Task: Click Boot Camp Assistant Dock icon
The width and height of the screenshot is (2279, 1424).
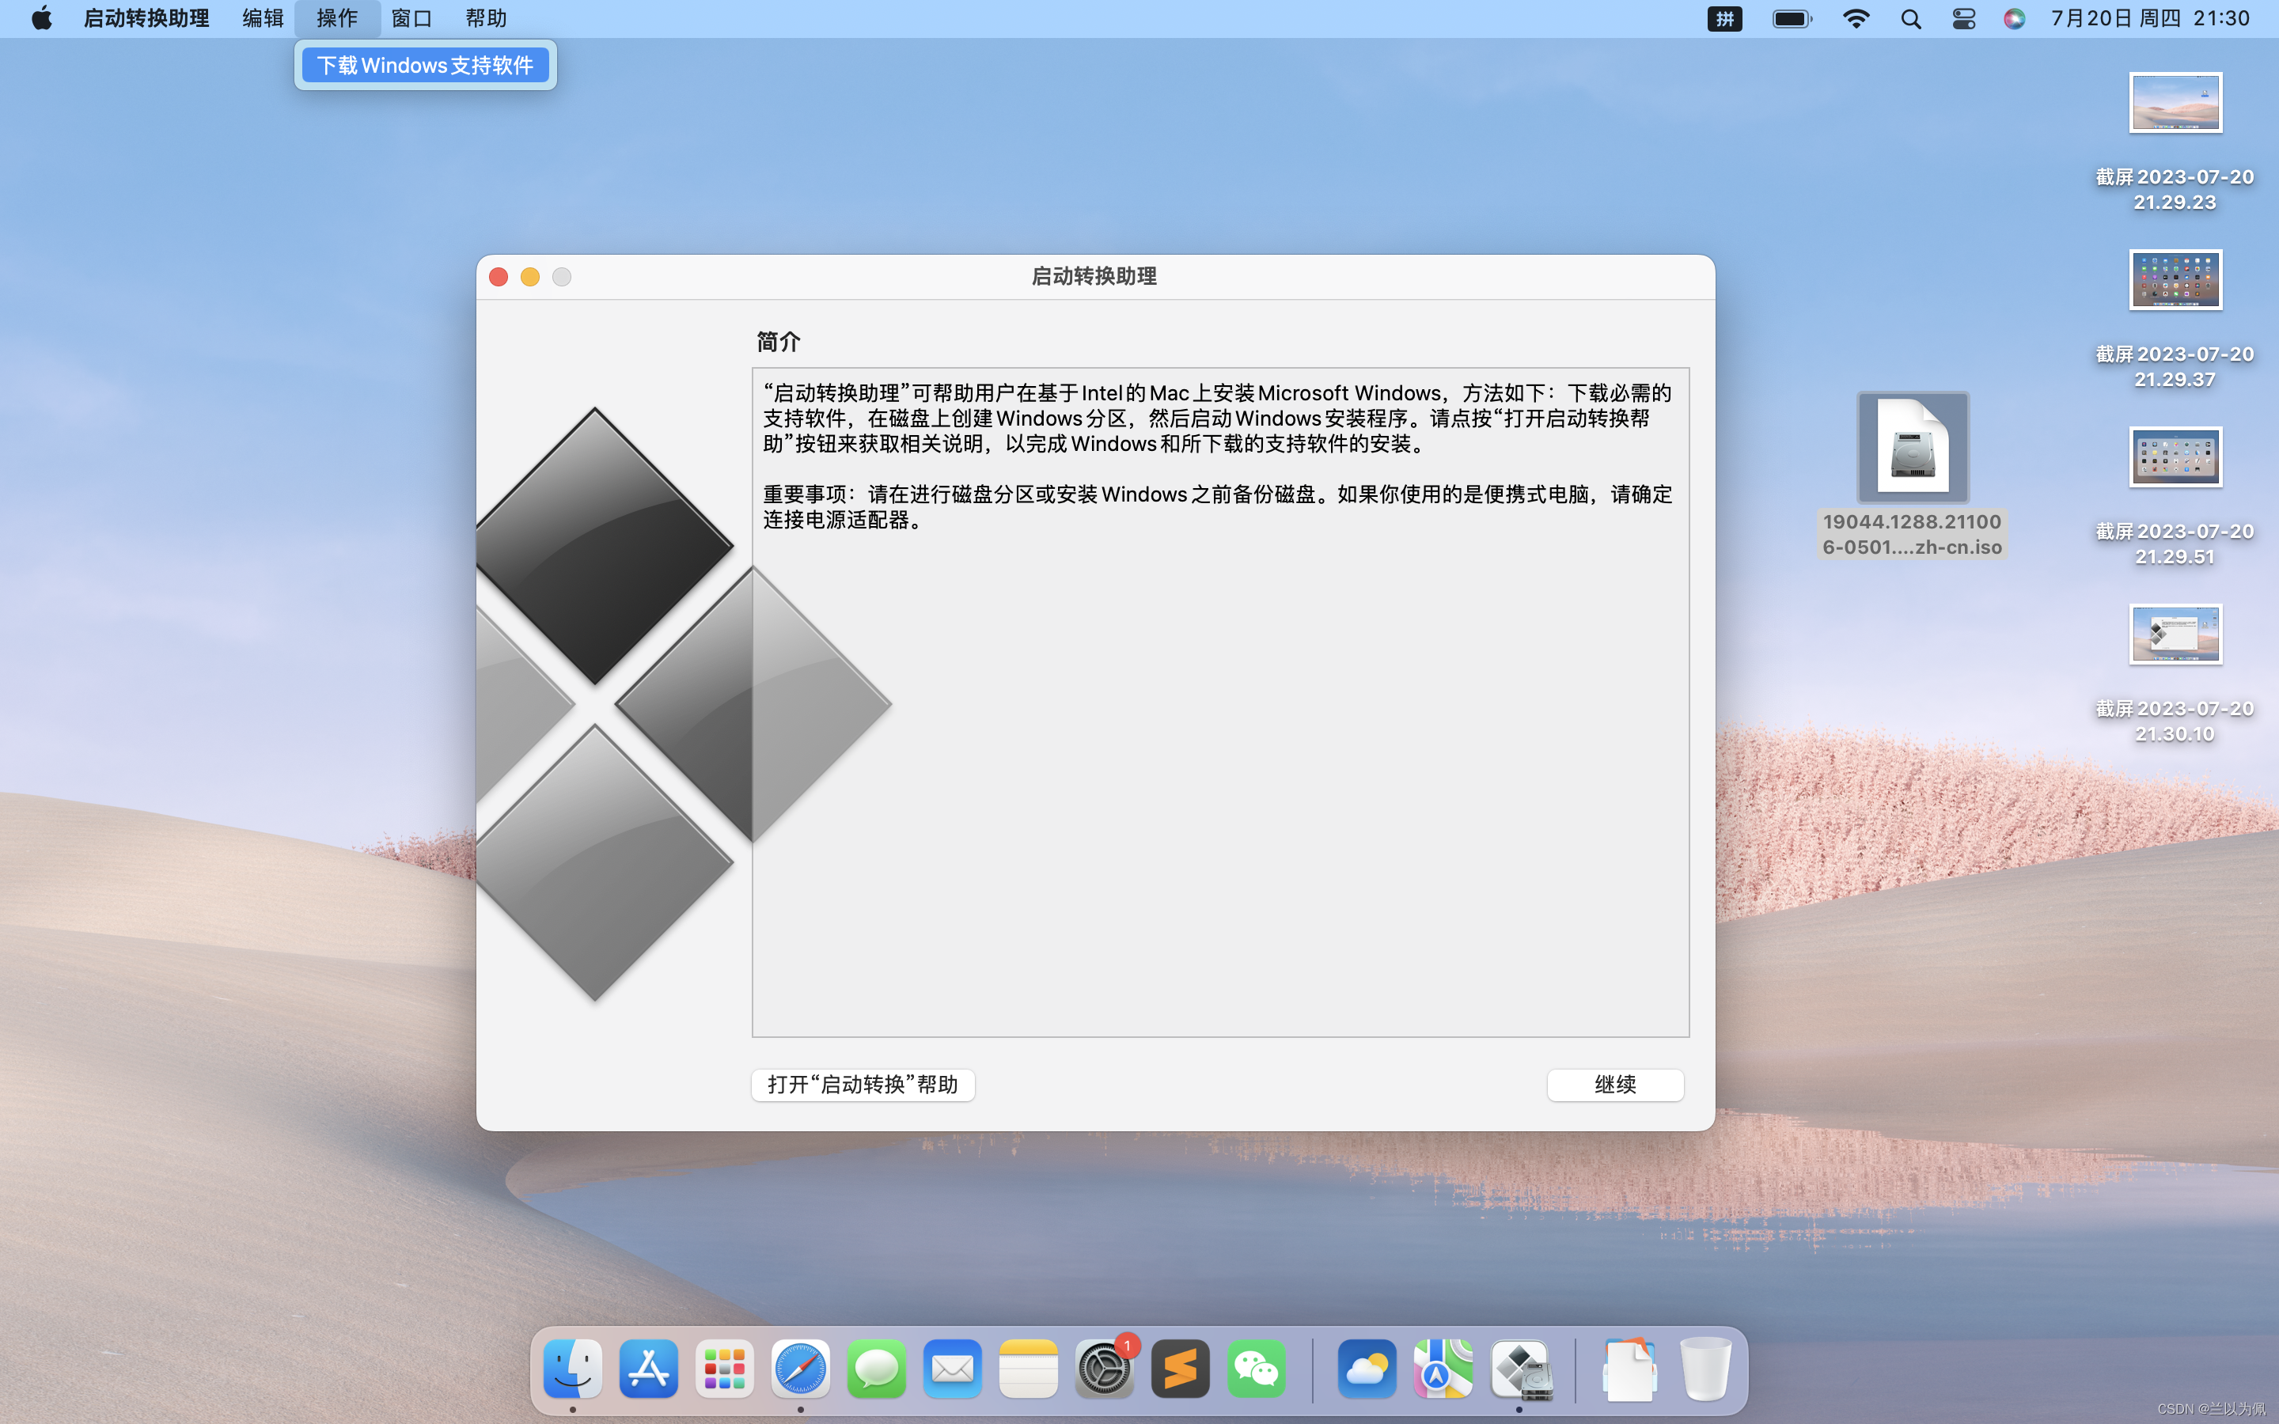Action: pos(1520,1369)
